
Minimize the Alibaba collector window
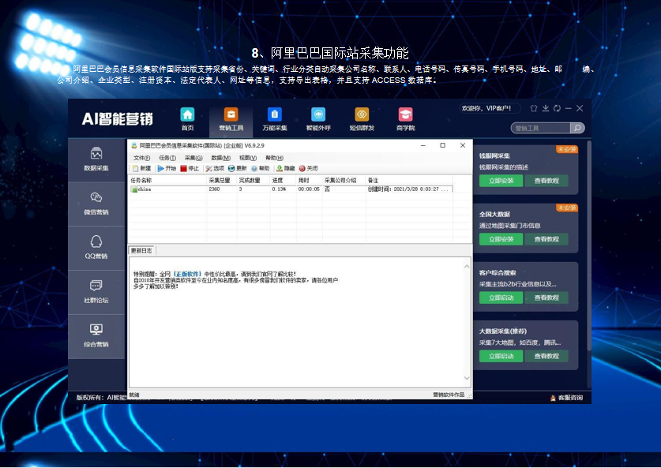423,145
